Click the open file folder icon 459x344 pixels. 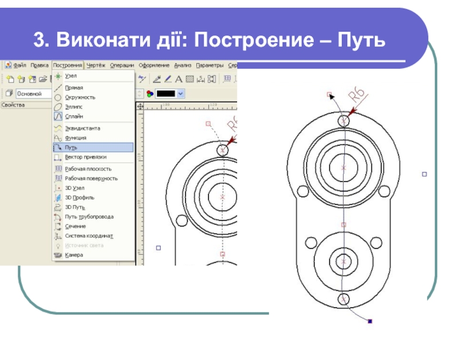point(43,79)
